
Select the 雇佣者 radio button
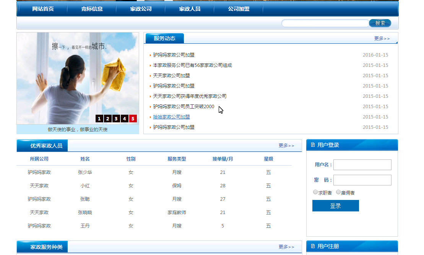338,192
